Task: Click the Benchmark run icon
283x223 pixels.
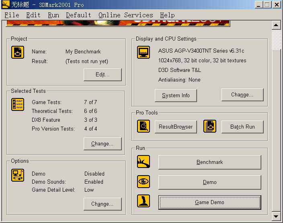Action: coord(144,162)
